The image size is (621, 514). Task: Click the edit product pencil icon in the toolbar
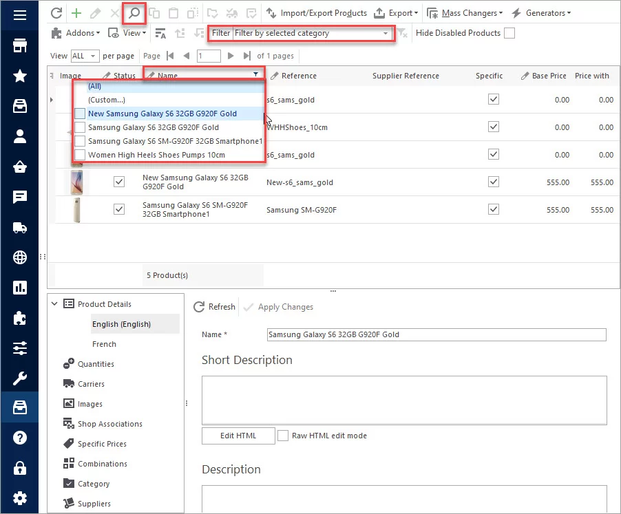tap(96, 13)
